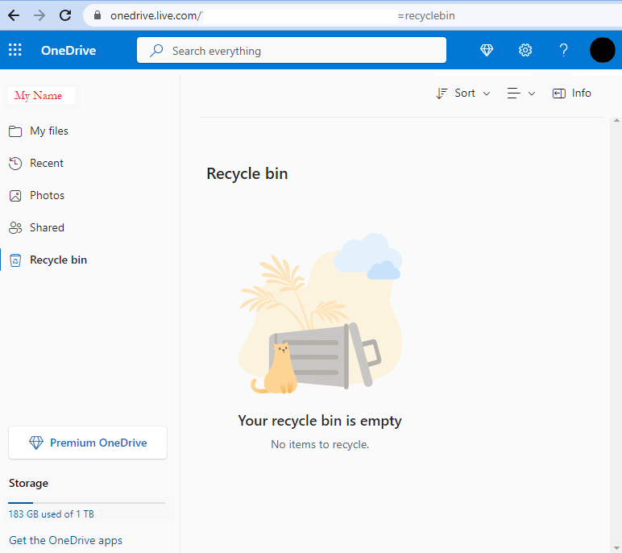Image resolution: width=622 pixels, height=553 pixels.
Task: Go back in the browser
Action: pos(14,15)
